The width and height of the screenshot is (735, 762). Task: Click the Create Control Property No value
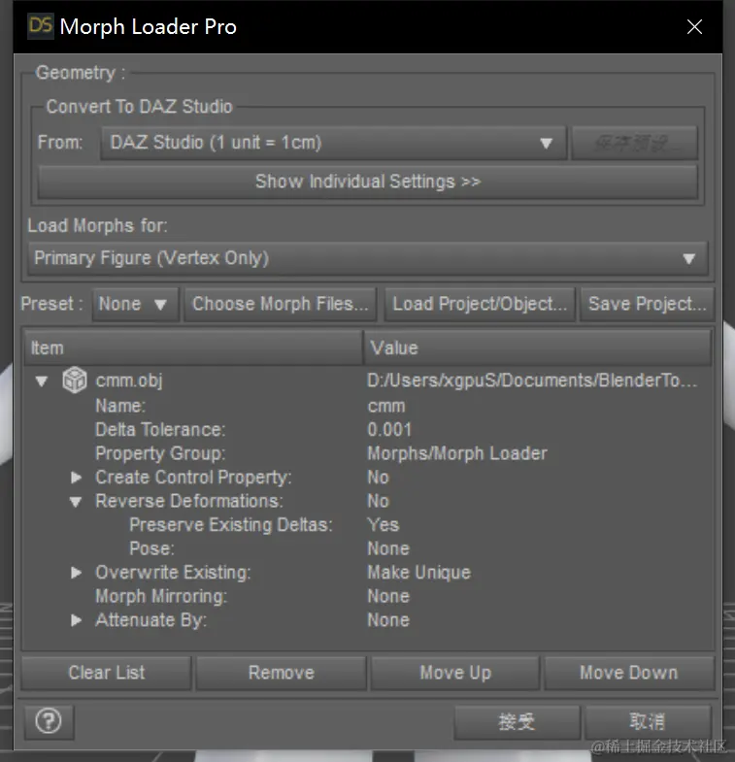(x=379, y=478)
